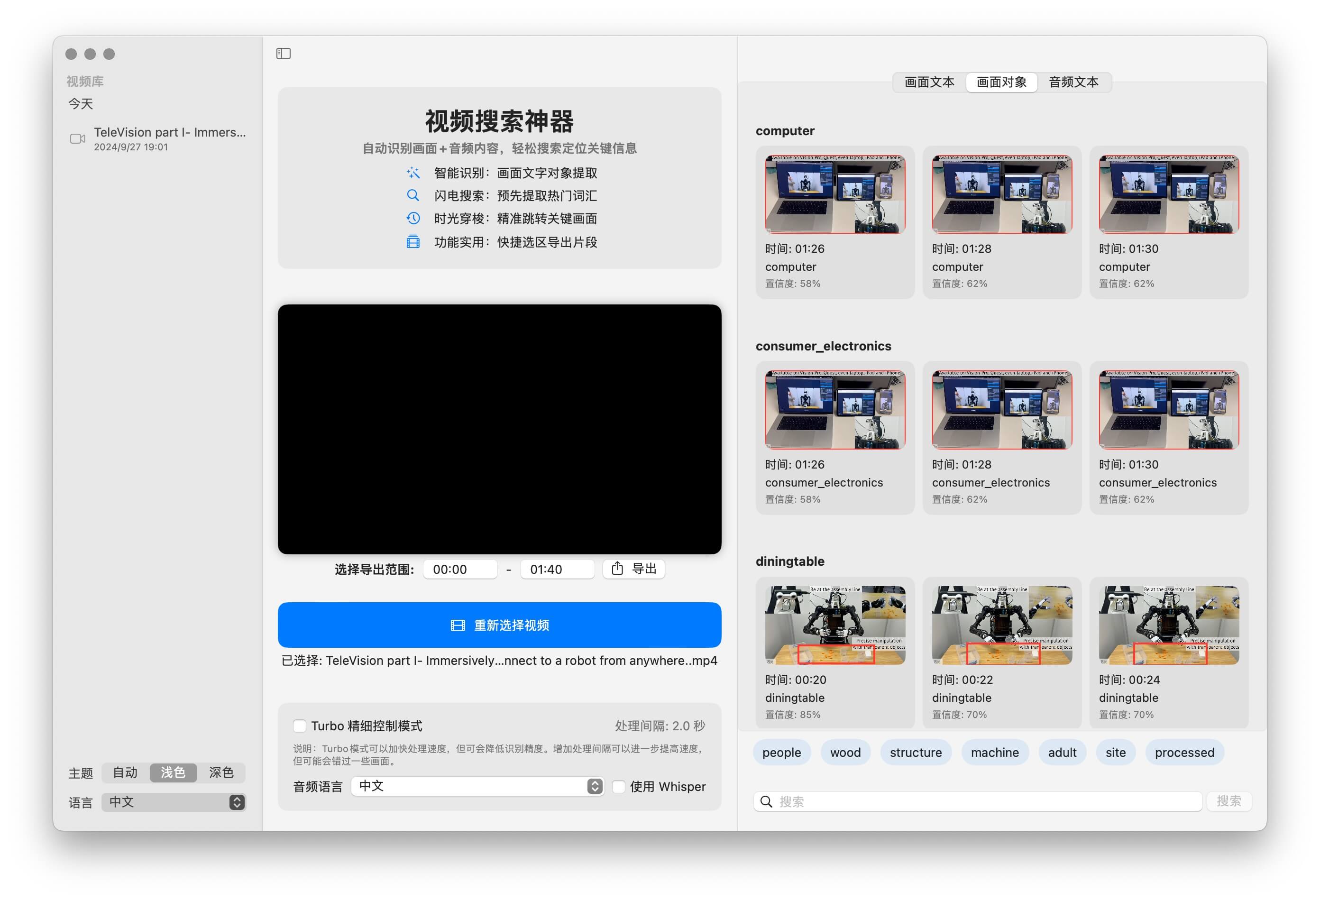Switch to the 画面文本 tab
1320x901 pixels.
[929, 83]
